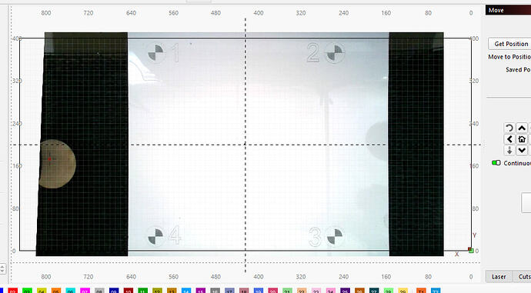The height and width of the screenshot is (293, 531).
Task: Select blue tool layer swatch T2
Action: (436, 290)
